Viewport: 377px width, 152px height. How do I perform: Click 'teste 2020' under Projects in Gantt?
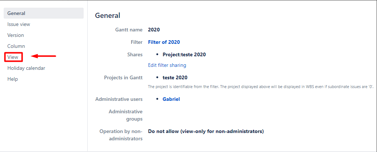pyautogui.click(x=175, y=77)
